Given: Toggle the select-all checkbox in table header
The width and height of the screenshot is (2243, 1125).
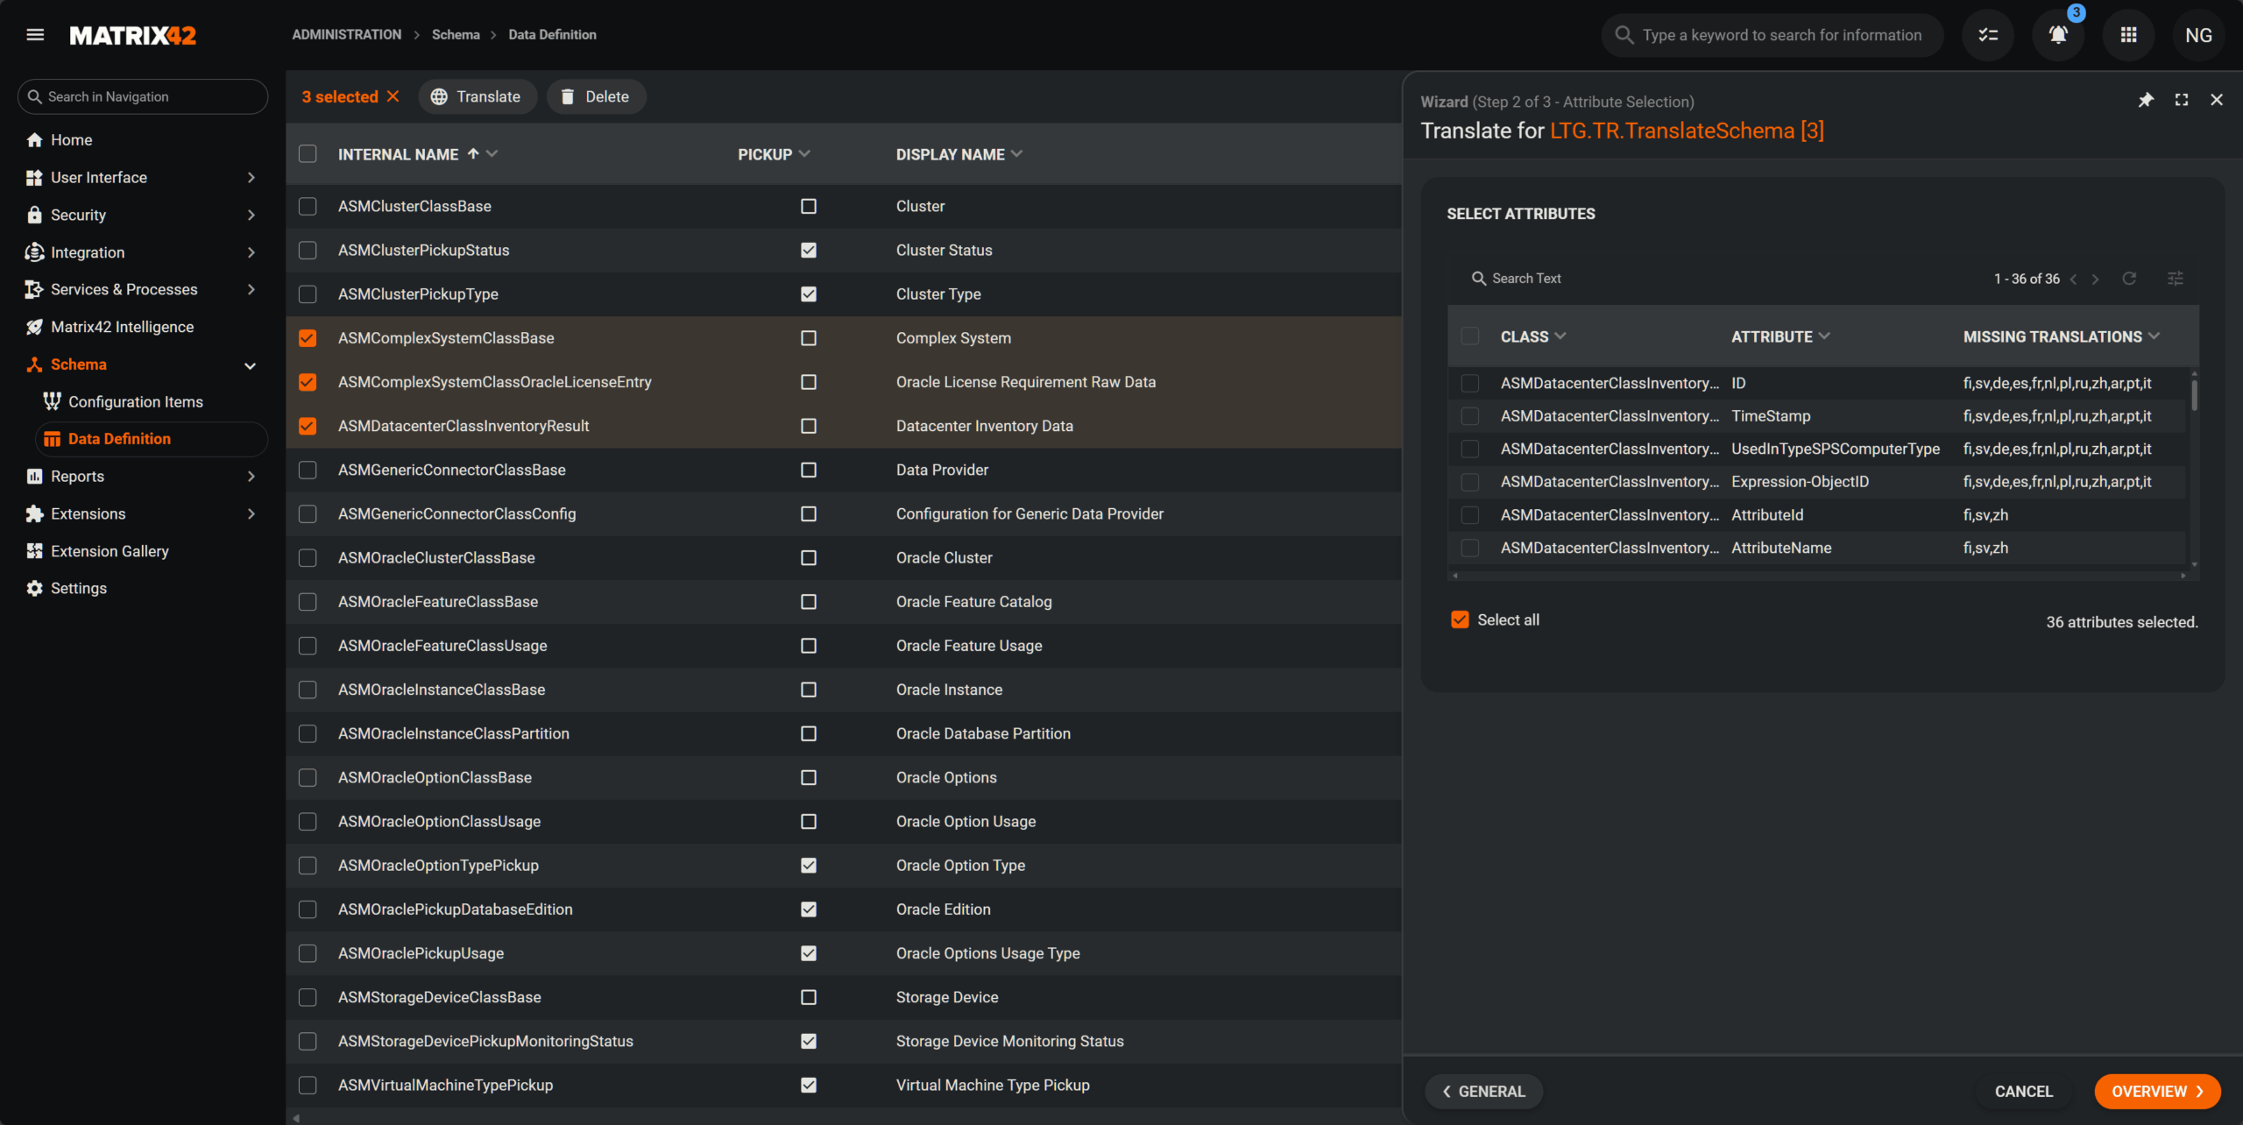Looking at the screenshot, I should pos(308,154).
